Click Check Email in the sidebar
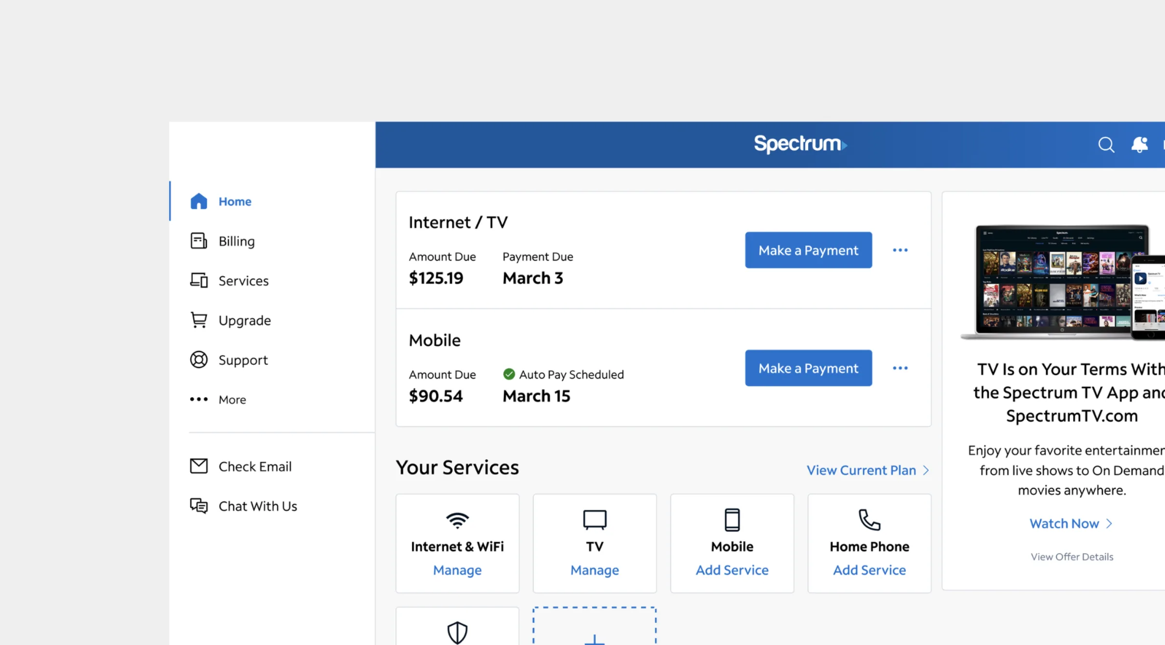1165x645 pixels. tap(255, 466)
